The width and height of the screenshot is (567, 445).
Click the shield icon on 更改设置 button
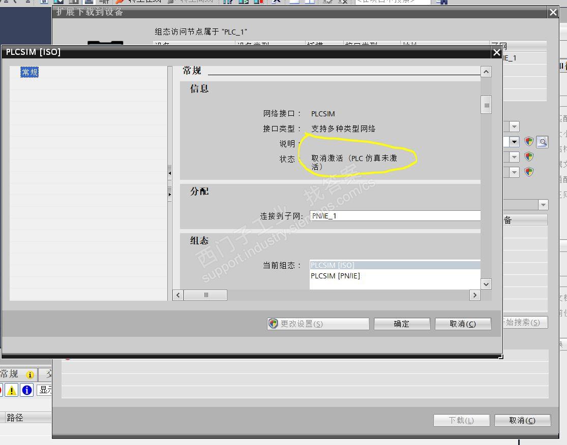point(274,324)
